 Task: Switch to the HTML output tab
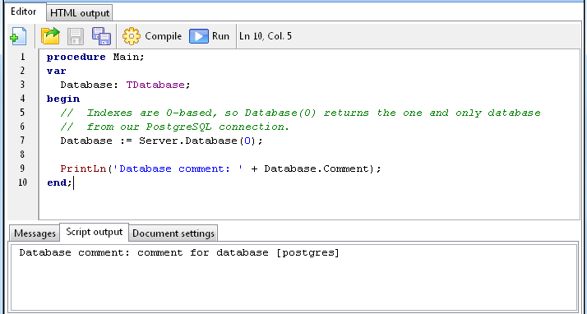pyautogui.click(x=80, y=13)
